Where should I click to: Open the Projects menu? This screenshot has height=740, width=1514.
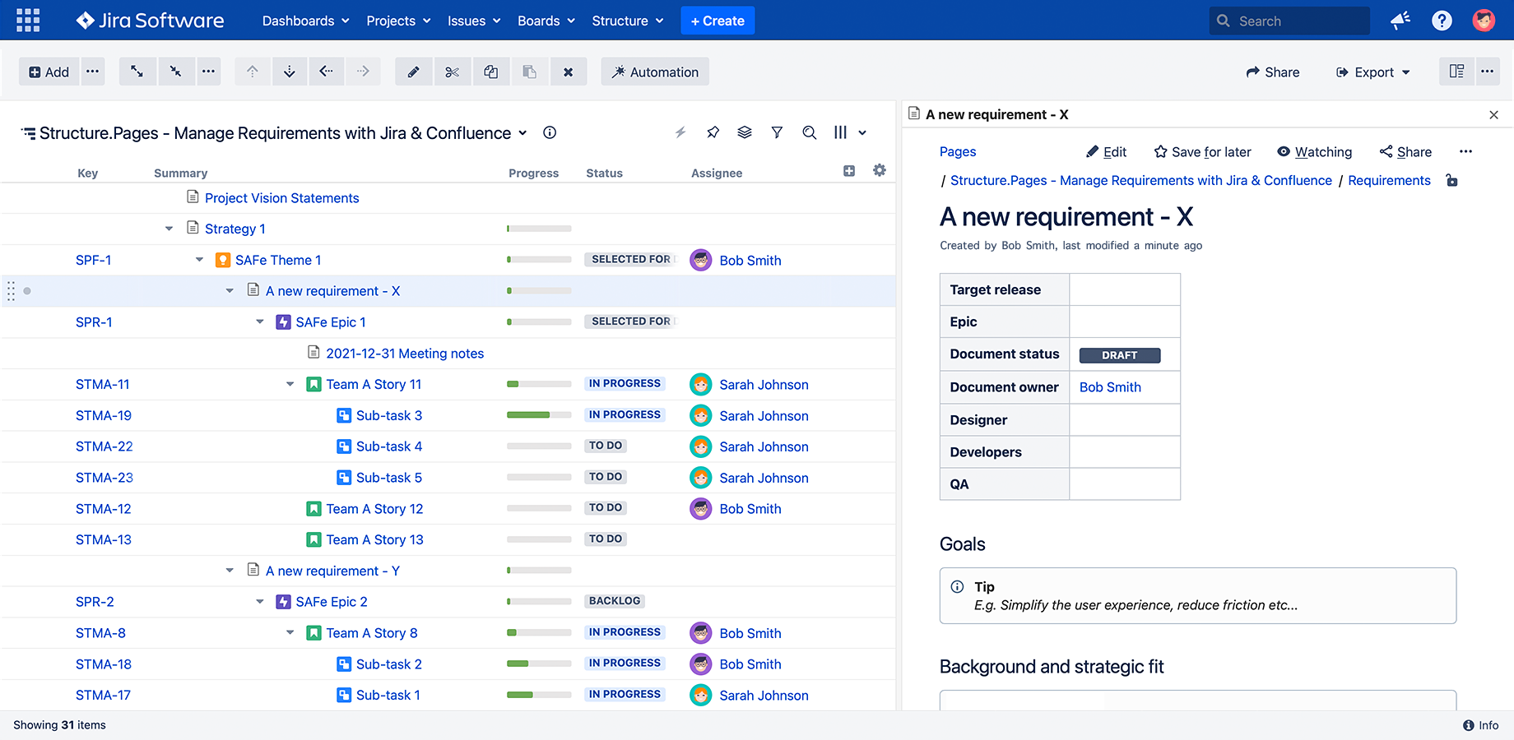[398, 21]
